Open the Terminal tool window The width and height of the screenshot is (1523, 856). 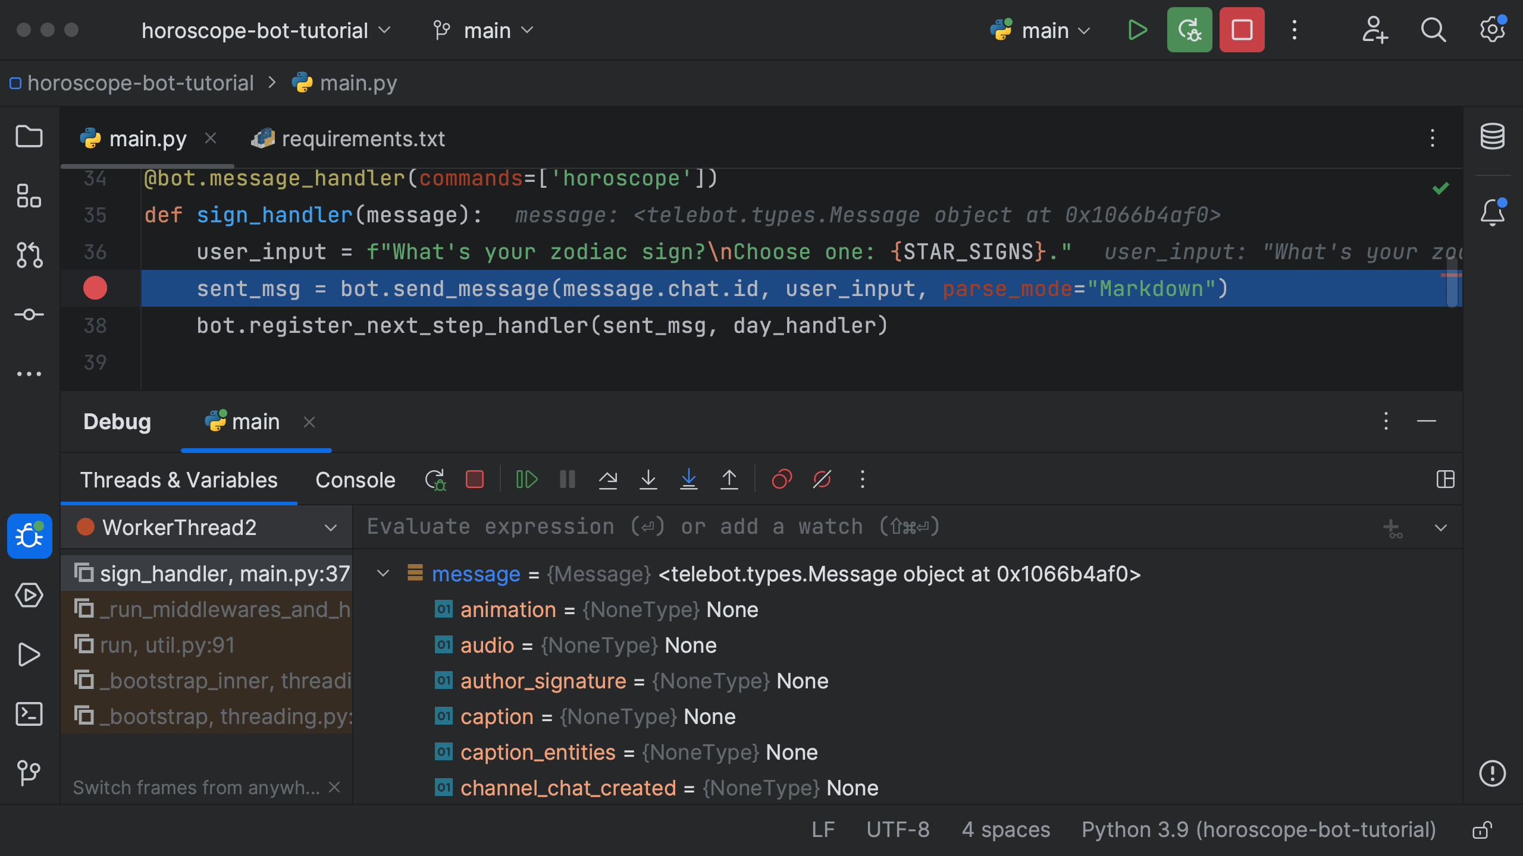click(29, 714)
